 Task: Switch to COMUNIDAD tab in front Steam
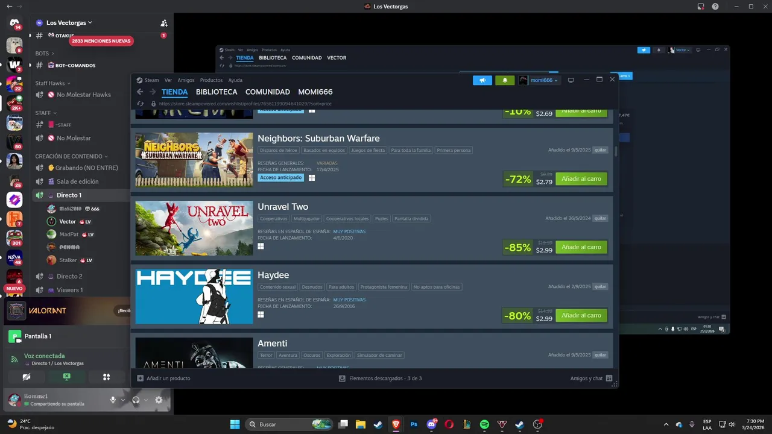pos(268,92)
